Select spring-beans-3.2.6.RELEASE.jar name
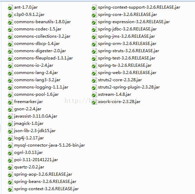 [45, 182]
